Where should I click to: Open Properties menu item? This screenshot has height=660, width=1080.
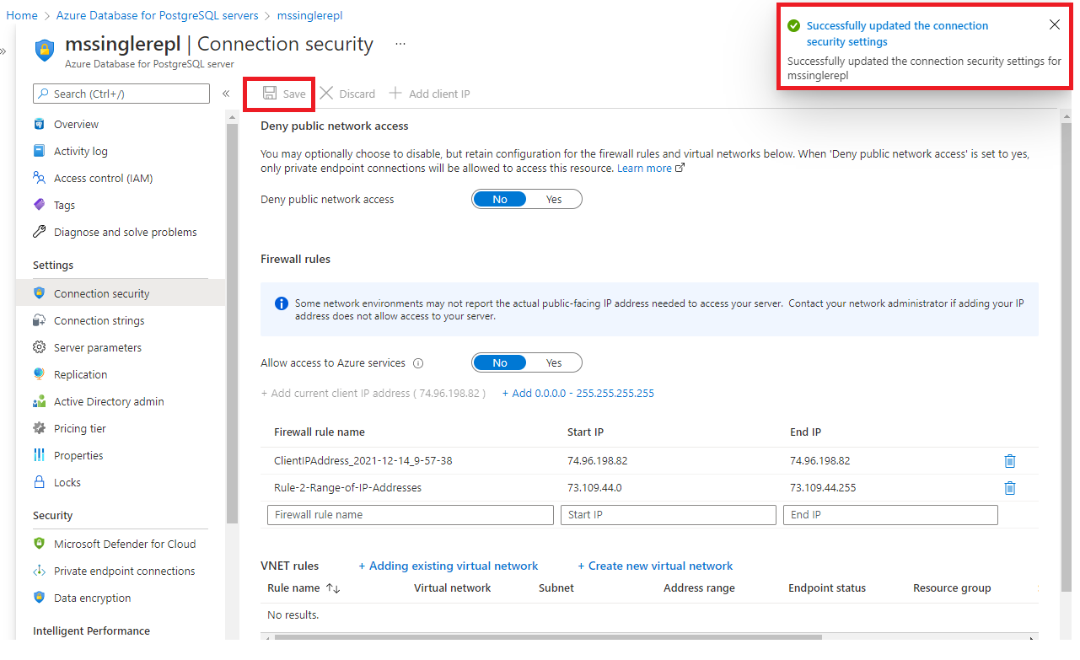click(x=78, y=455)
